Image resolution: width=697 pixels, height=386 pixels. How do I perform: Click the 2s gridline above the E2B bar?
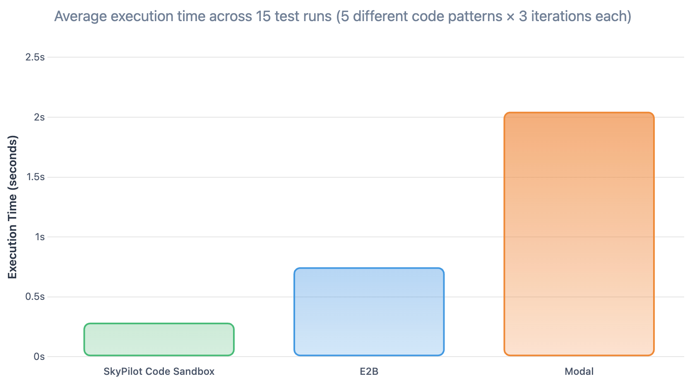click(x=369, y=117)
